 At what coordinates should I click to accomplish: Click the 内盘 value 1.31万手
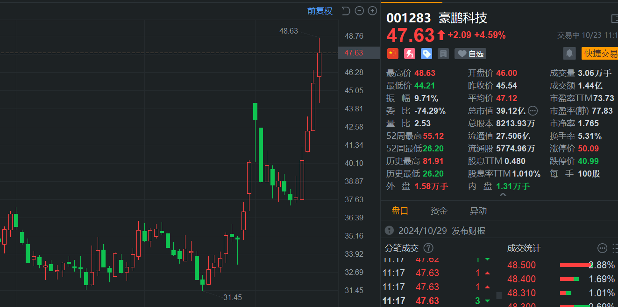(x=513, y=186)
